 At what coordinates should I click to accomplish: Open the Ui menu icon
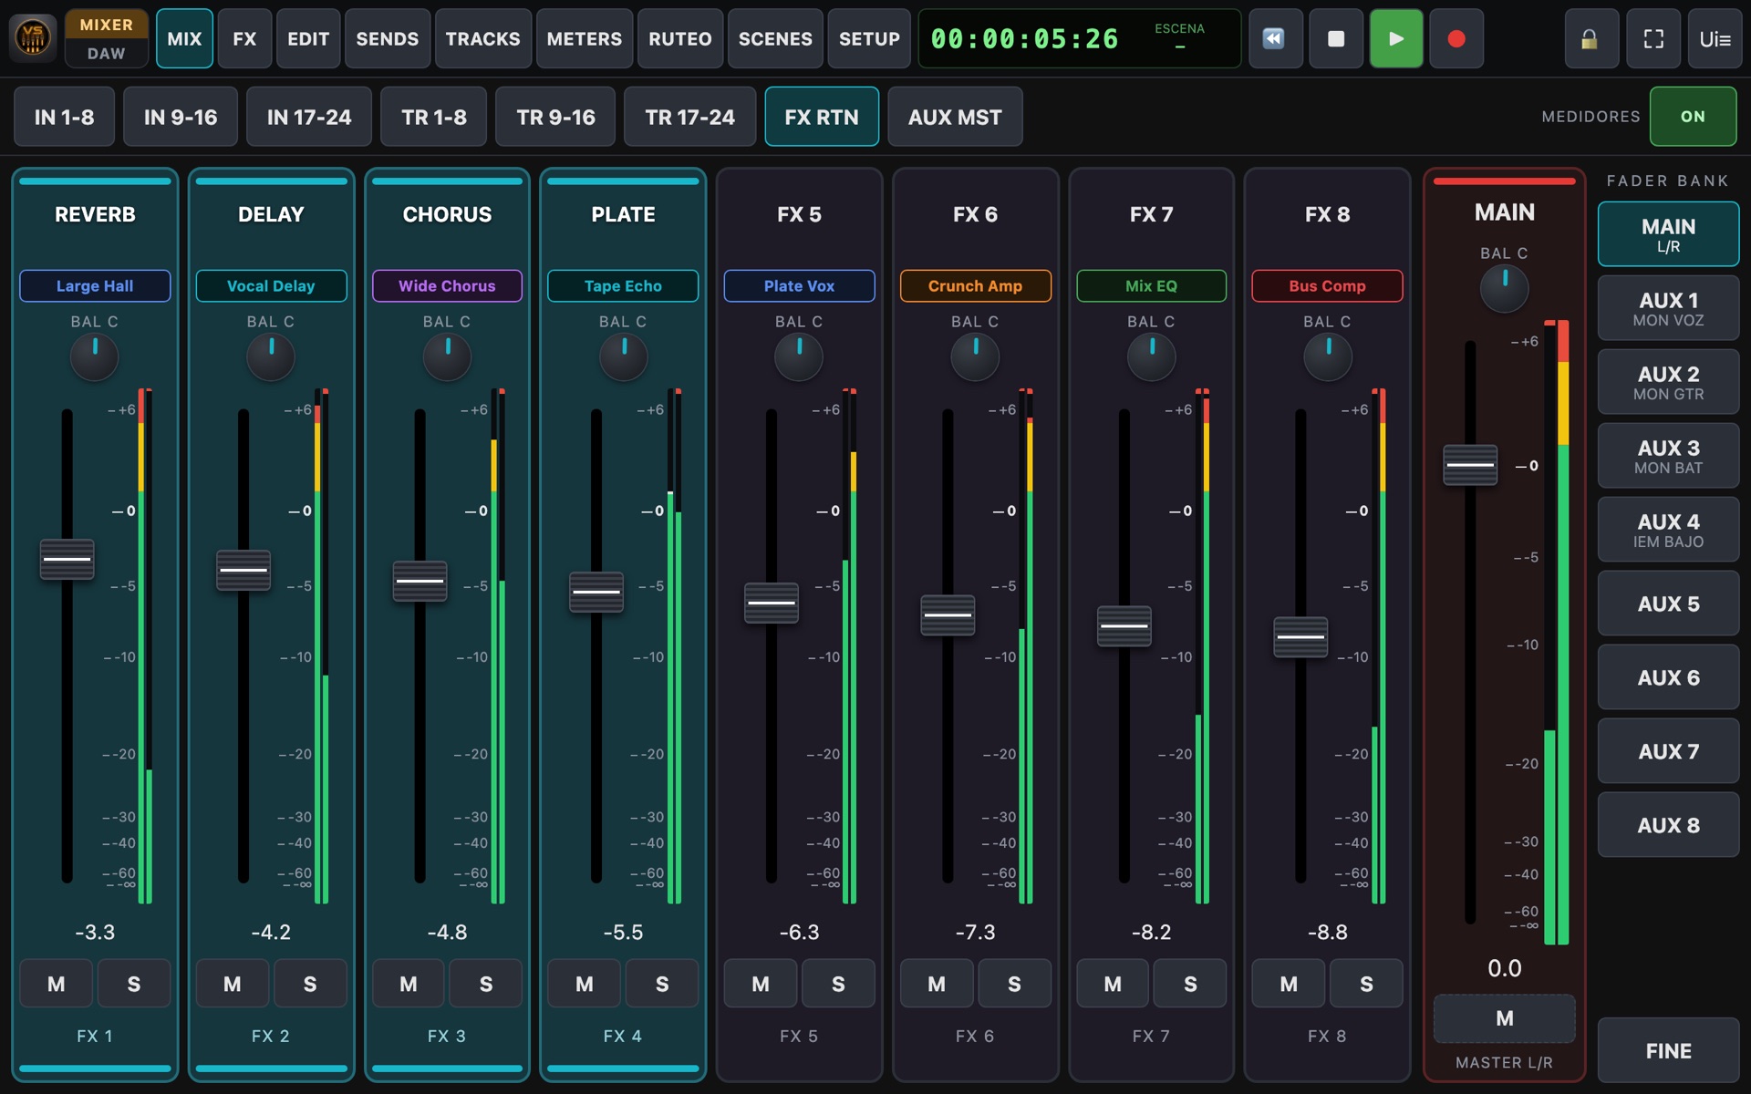[x=1715, y=38]
